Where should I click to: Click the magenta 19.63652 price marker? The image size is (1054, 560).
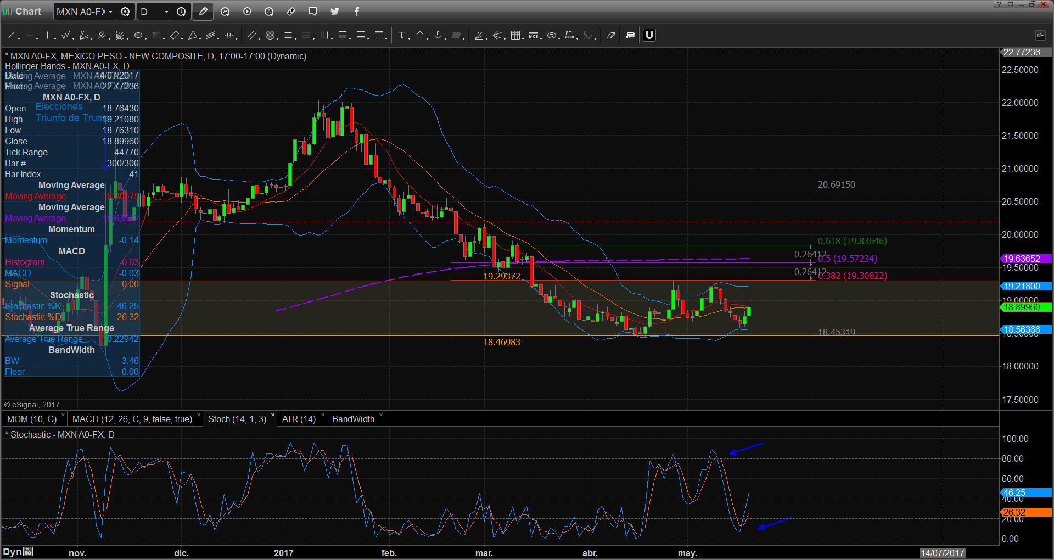tap(1026, 259)
